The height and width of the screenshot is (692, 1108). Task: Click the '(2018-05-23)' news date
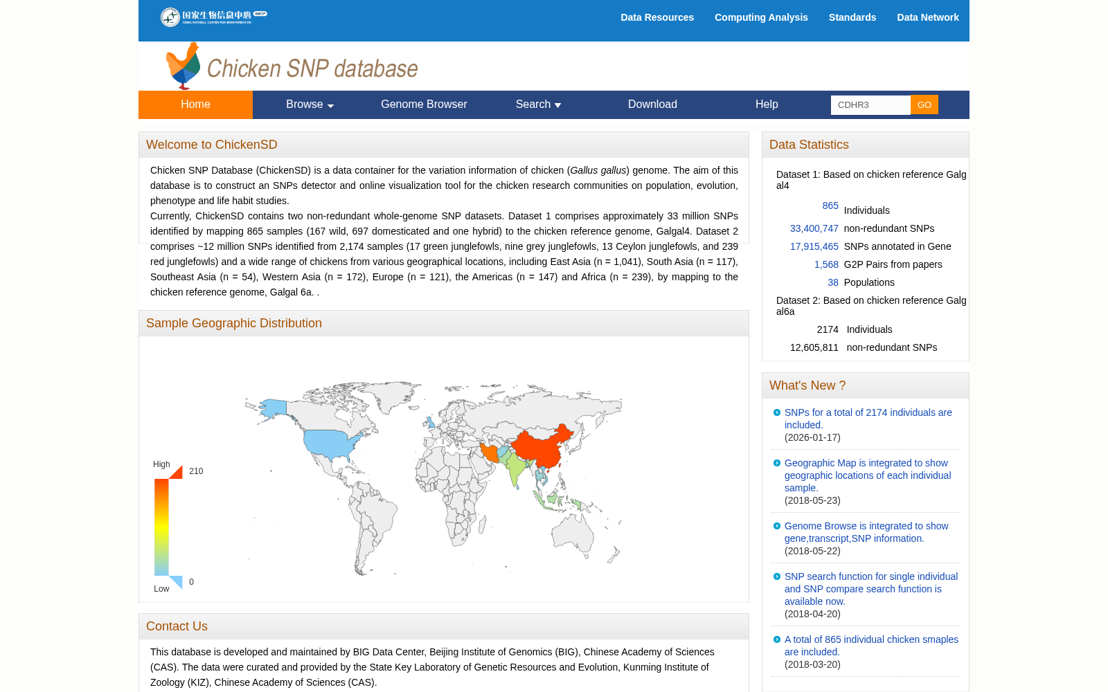[x=812, y=500]
